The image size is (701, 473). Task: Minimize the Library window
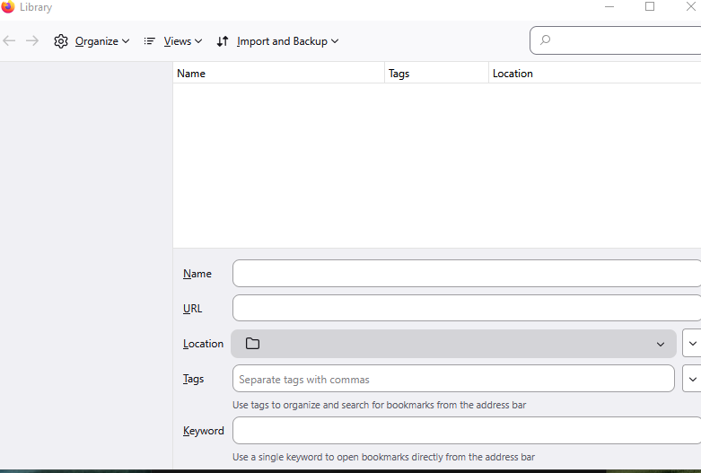[x=609, y=7]
